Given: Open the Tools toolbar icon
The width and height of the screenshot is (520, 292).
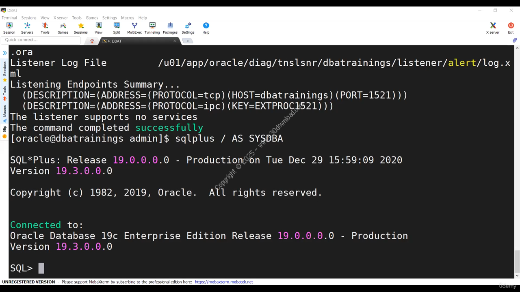Looking at the screenshot, I should pyautogui.click(x=45, y=28).
